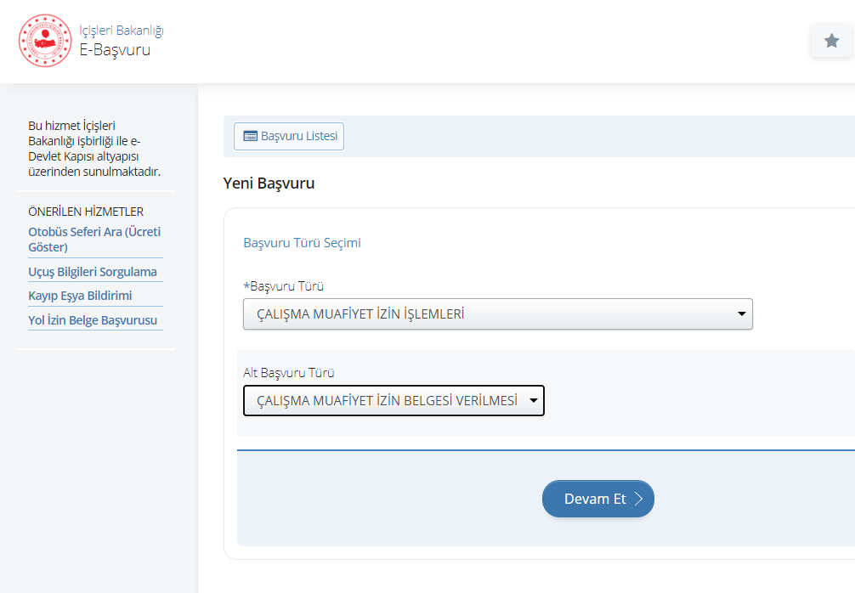This screenshot has height=593, width=855.
Task: Open the ÇALIŞMA MUAFİYET İZİN İŞLEMLERİ select box
Action: (497, 314)
